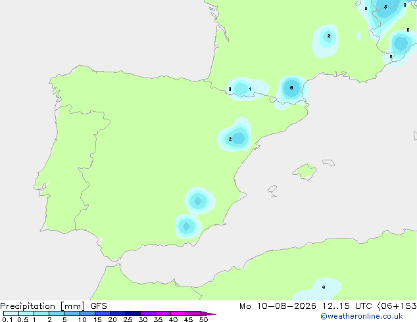Image resolution: width=417 pixels, height=322 pixels.
Task: Click the 25–30 mm dark blue swatch
Action: [x=133, y=313]
